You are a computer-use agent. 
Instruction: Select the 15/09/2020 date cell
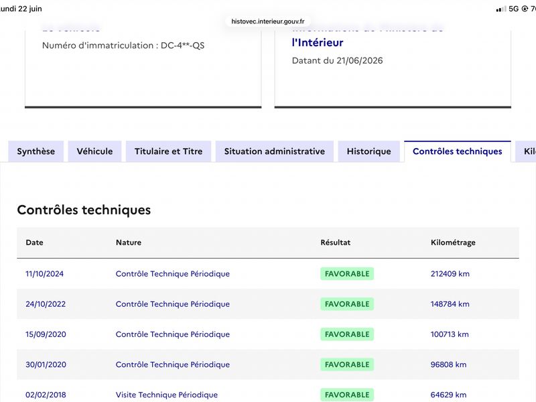click(46, 334)
